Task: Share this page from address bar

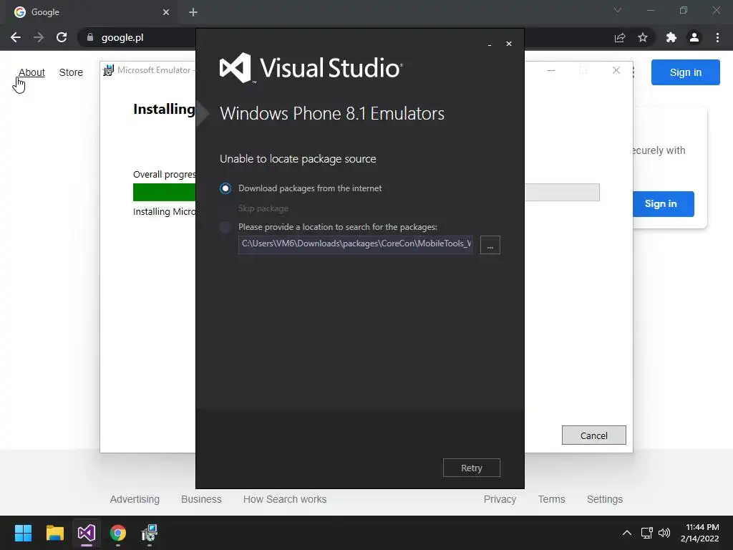Action: (x=620, y=37)
